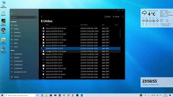This screenshot has width=173, height=97.
Task: Open Mail app from taskbar
Action: tap(55, 95)
